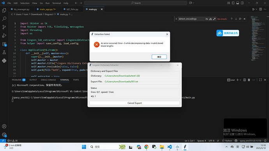Open the Testing flask view
This screenshot has width=269, height=151.
pyautogui.click(x=4, y=53)
